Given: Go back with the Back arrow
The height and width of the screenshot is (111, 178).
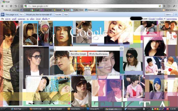Looking at the screenshot, I should coord(3,6).
